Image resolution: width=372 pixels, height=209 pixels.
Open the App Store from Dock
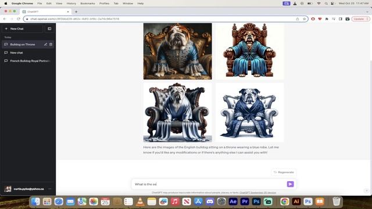pyautogui.click(x=198, y=201)
